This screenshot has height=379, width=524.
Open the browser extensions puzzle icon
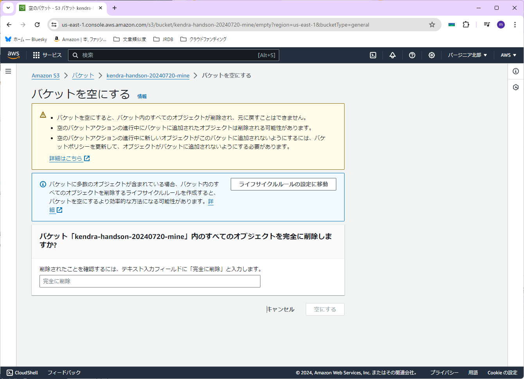coord(466,25)
